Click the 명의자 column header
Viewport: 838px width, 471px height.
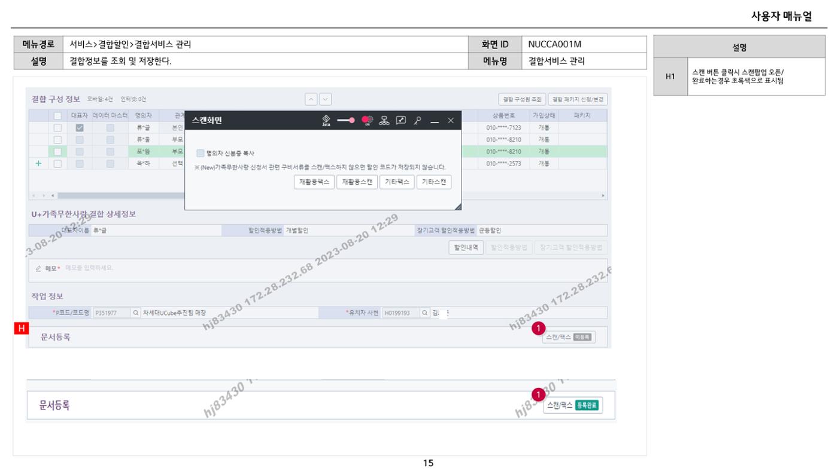(x=144, y=115)
